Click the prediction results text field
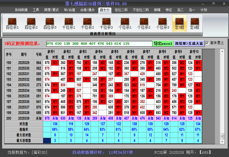The image size is (229, 157). click(99, 43)
